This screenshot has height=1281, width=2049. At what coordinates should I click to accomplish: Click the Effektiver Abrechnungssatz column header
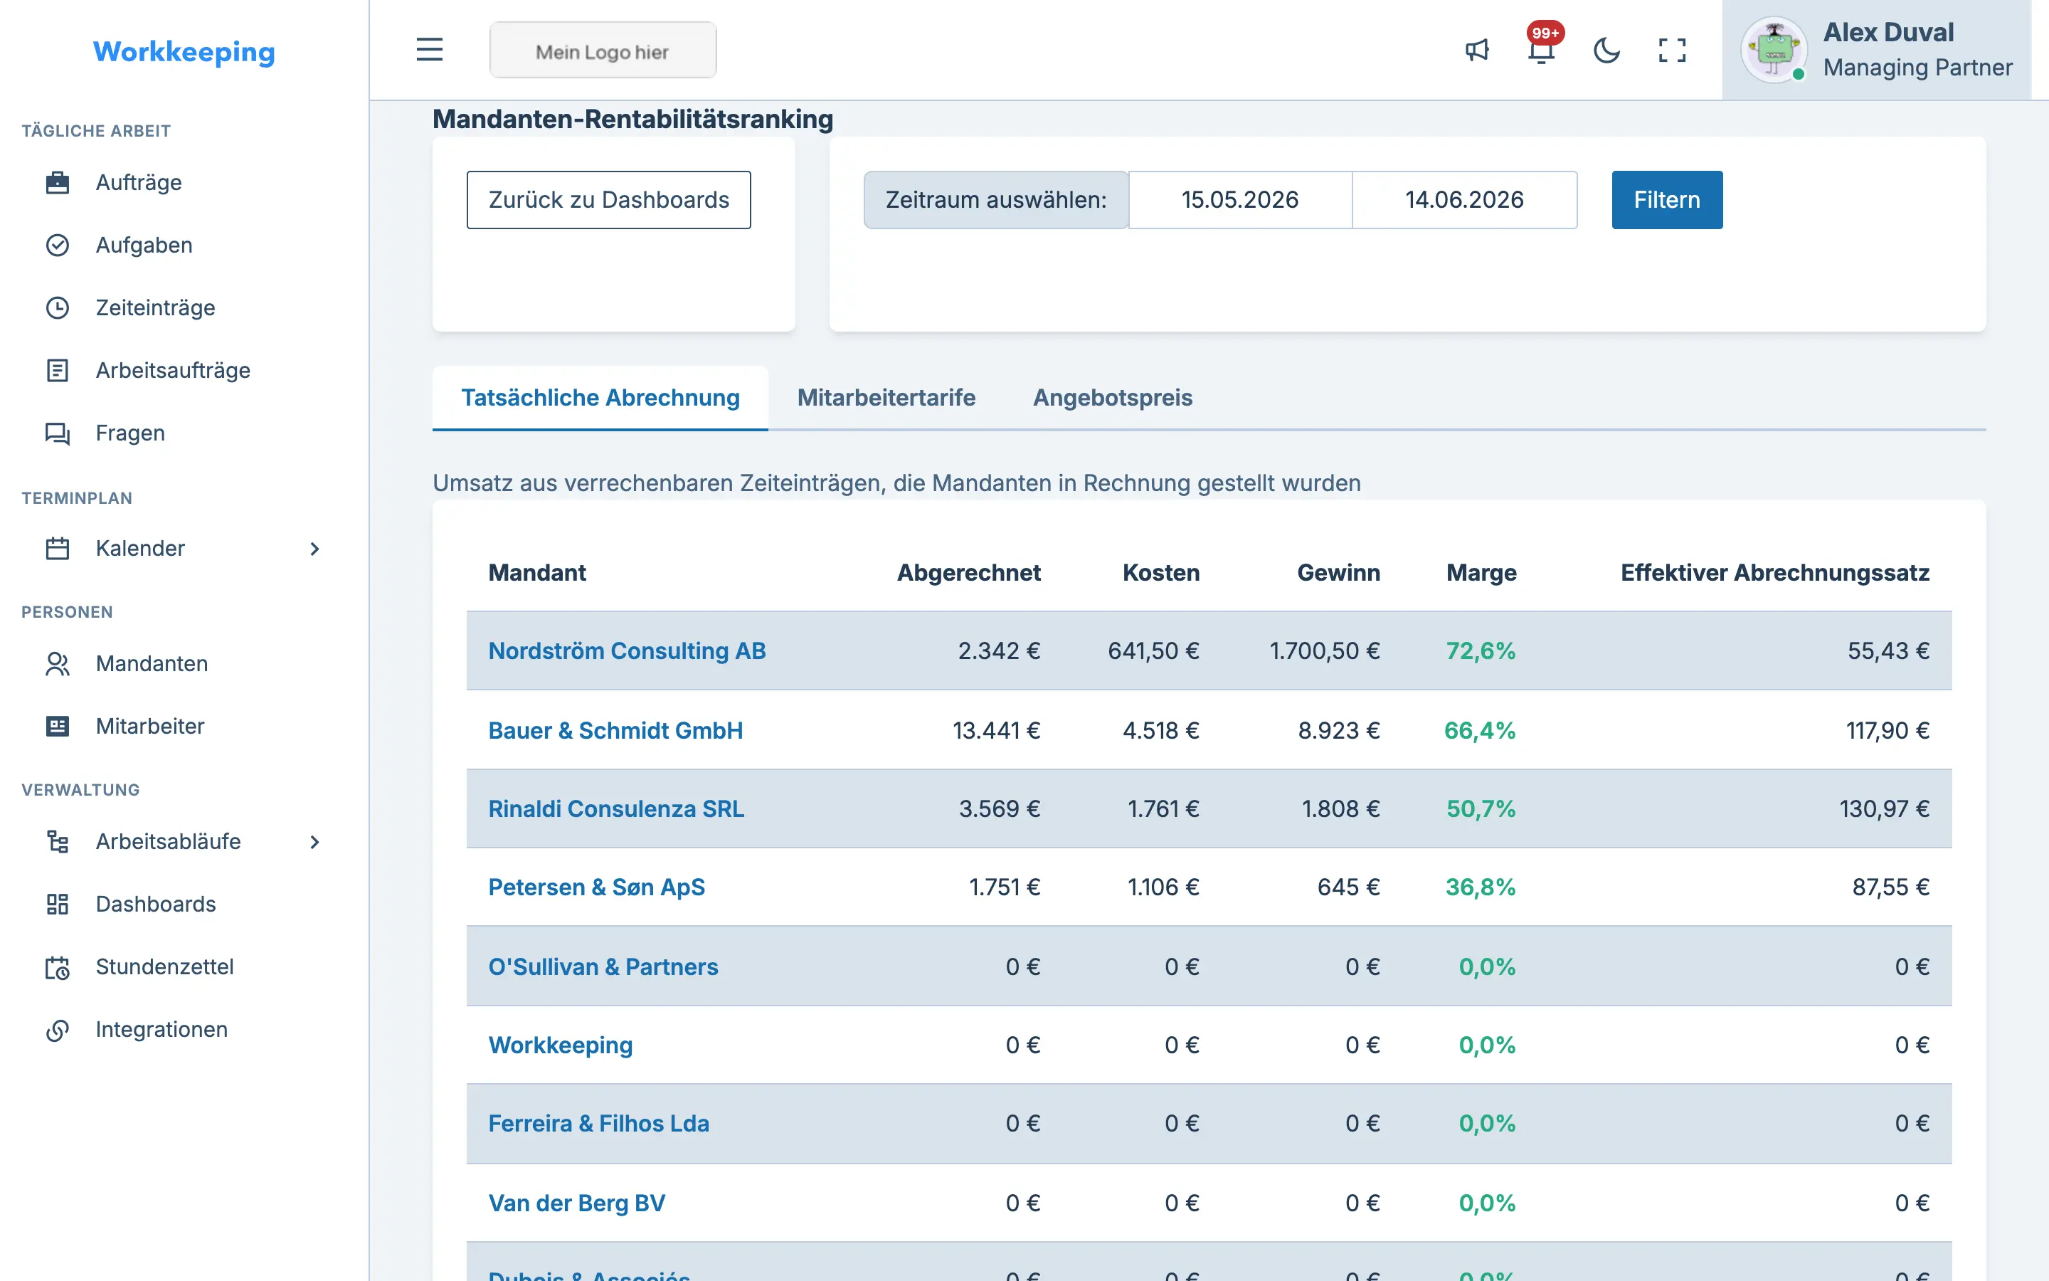(1774, 573)
